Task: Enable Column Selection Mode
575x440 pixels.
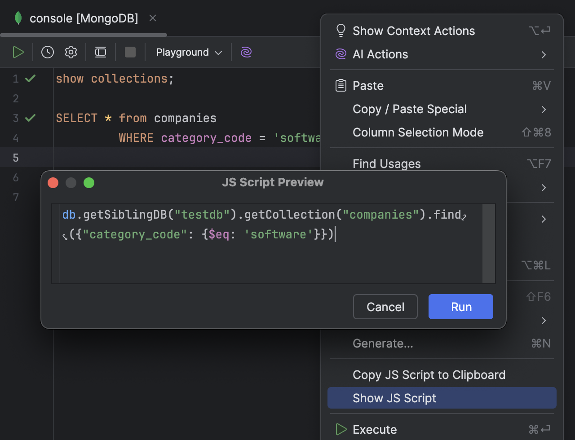Action: [x=418, y=132]
